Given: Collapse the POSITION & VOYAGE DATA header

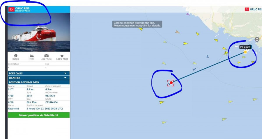Looking at the screenshot, I should point(39,82).
